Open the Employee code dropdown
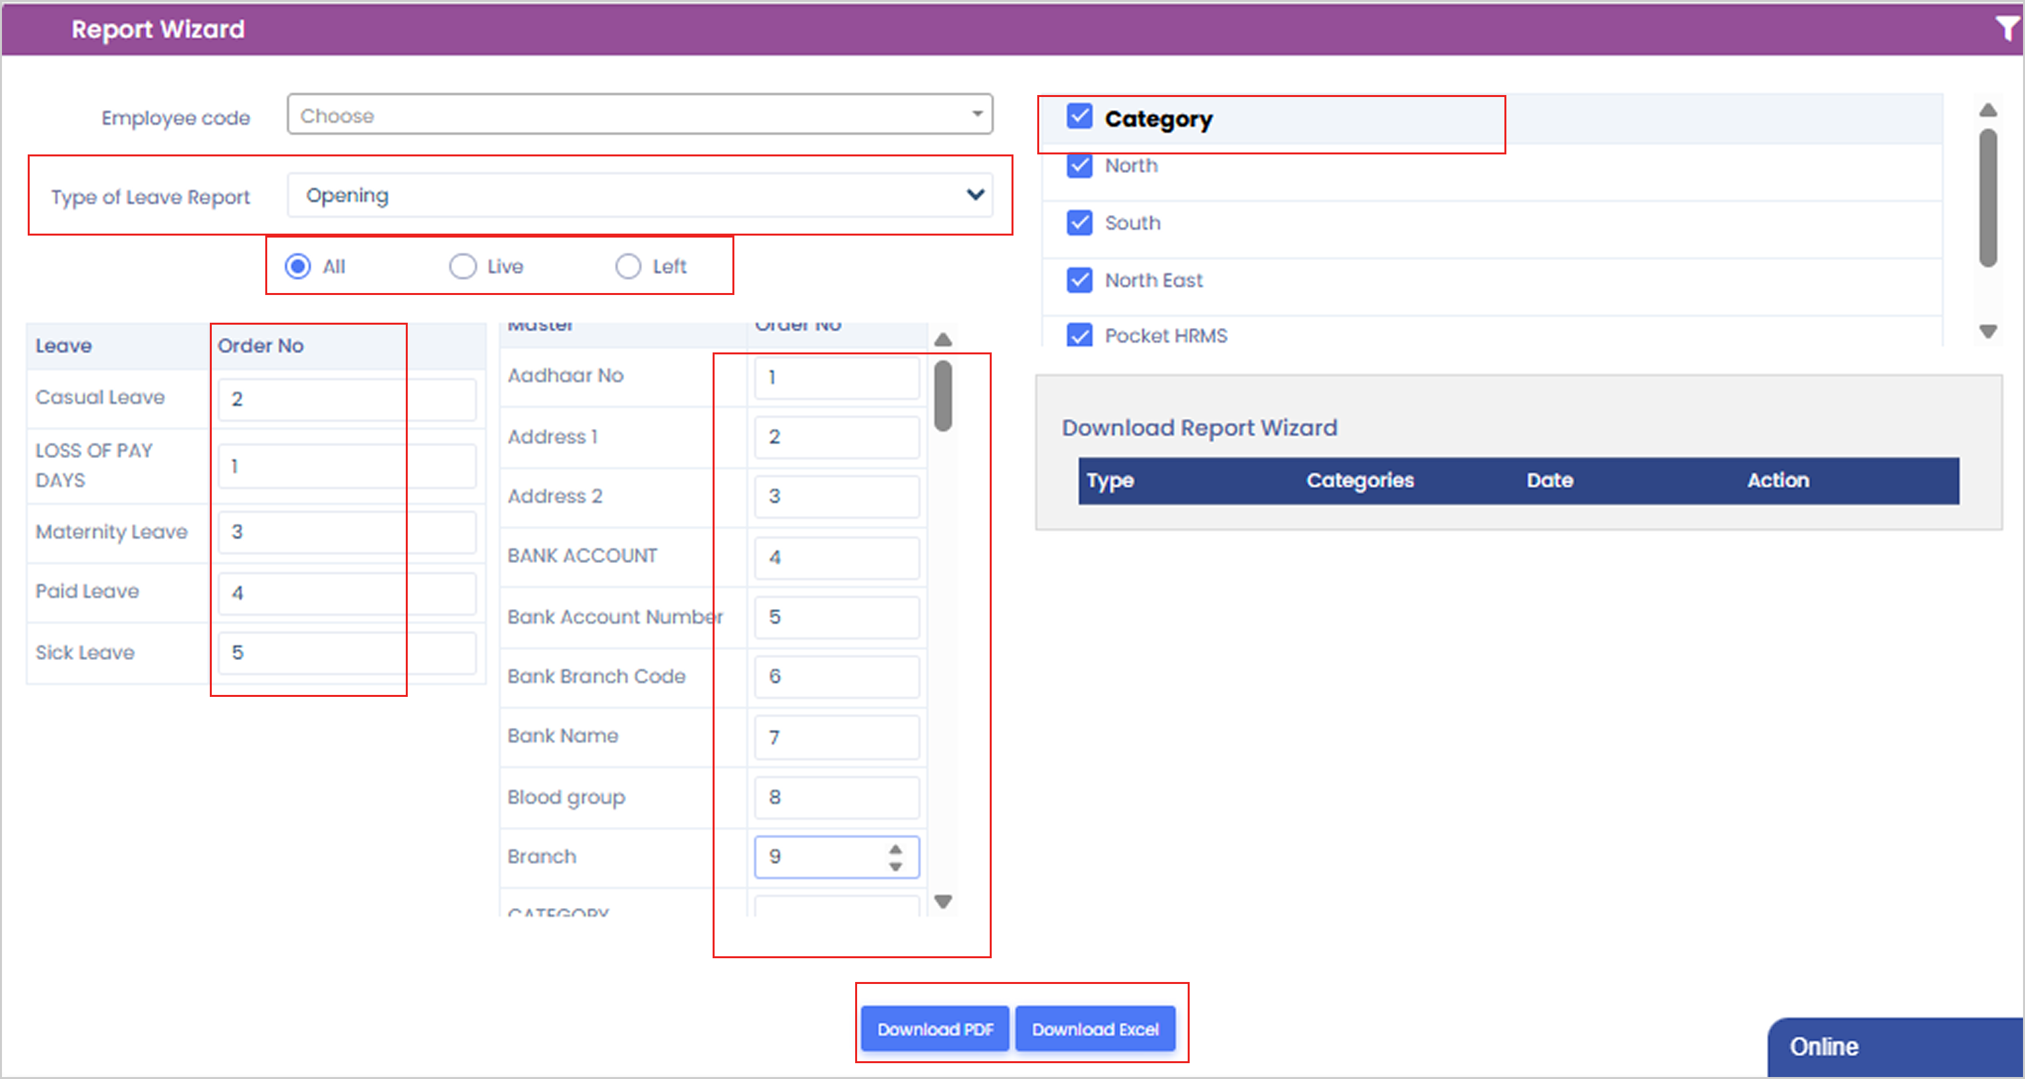Viewport: 2025px width, 1079px height. pos(639,115)
